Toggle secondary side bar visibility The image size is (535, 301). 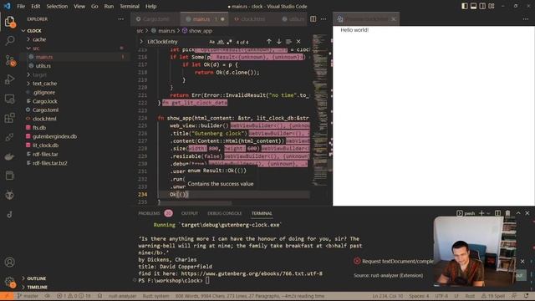tap(482, 6)
